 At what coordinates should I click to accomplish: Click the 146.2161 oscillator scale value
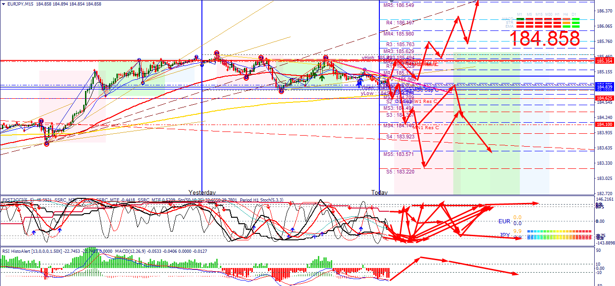pos(604,200)
